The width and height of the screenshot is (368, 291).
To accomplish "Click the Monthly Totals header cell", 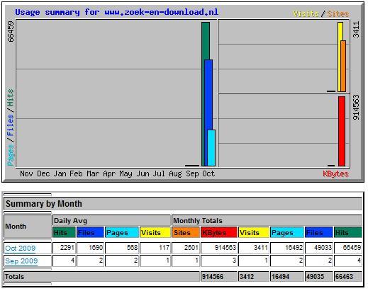I will pyautogui.click(x=267, y=220).
